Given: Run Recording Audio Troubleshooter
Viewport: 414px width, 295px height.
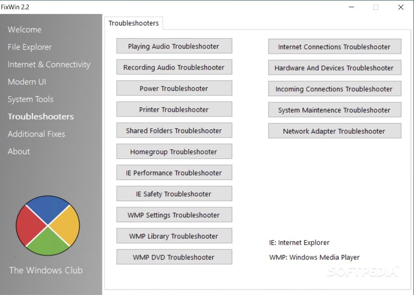Looking at the screenshot, I should coord(174,67).
